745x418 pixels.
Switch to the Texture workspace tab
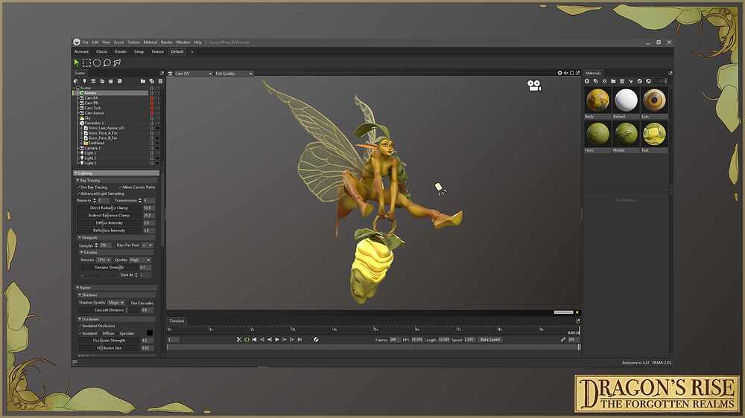pyautogui.click(x=157, y=52)
